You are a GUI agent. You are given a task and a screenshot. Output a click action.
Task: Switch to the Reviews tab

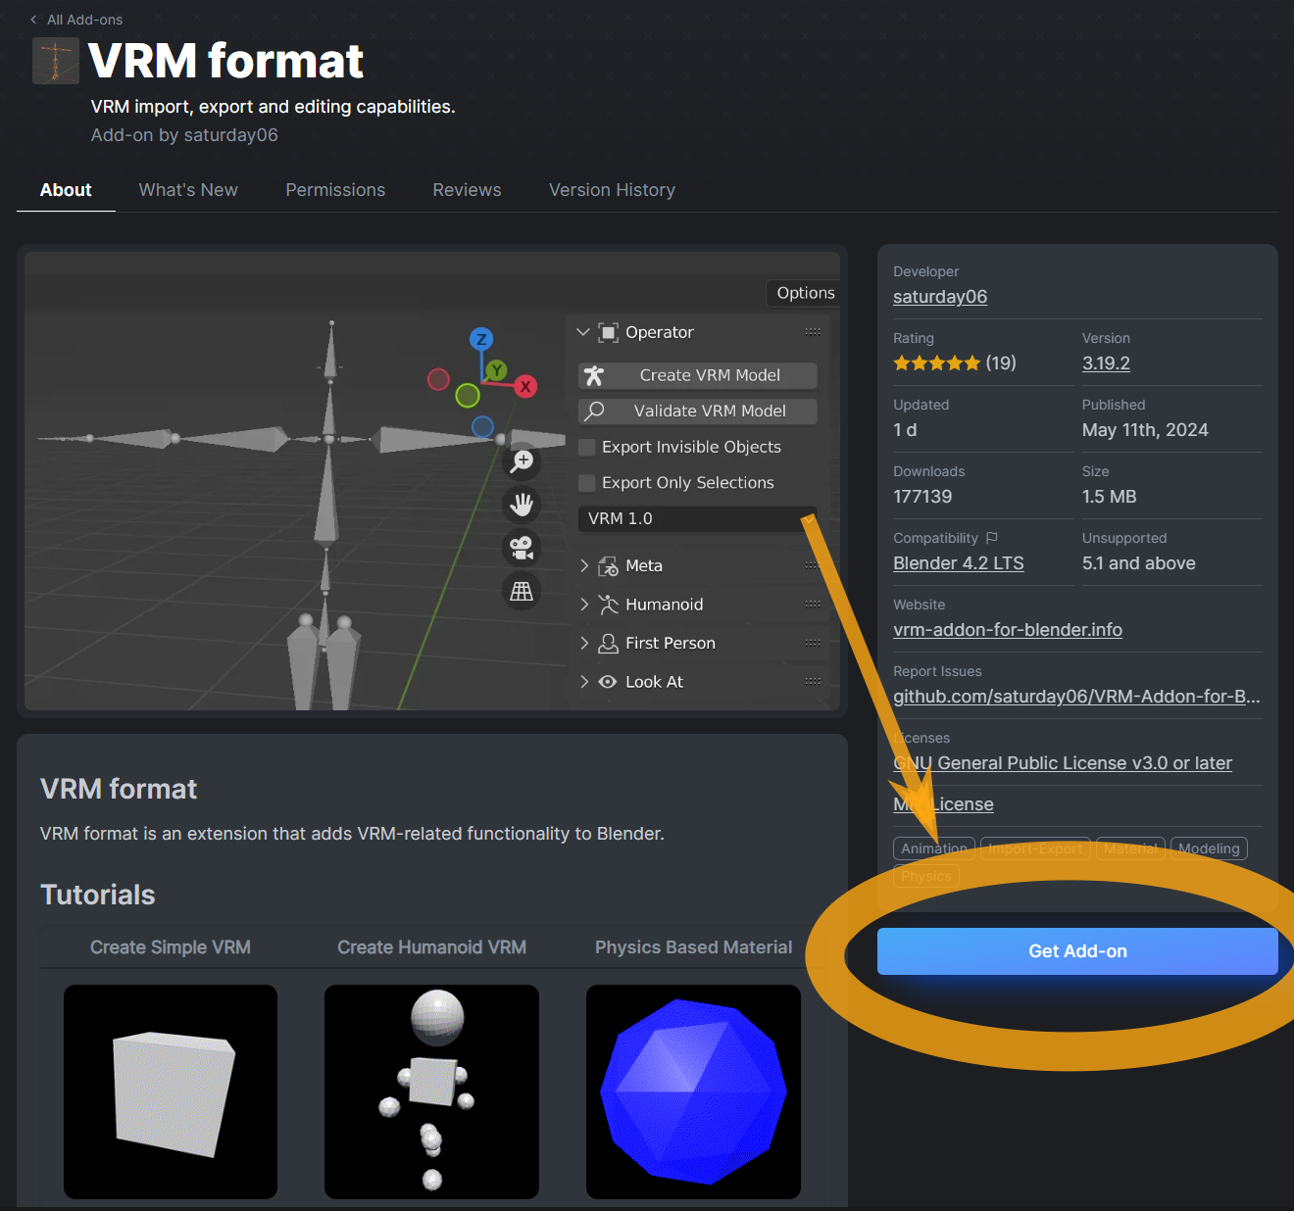(467, 190)
